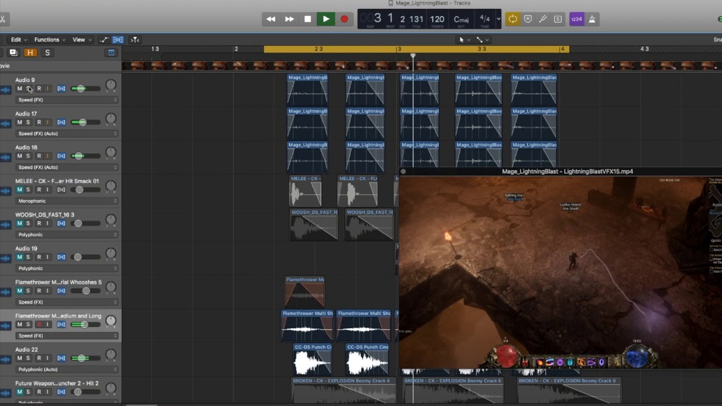The width and height of the screenshot is (722, 406).
Task: Open Monophonic flex mode dropdown on MELEE track
Action: [x=67, y=201]
